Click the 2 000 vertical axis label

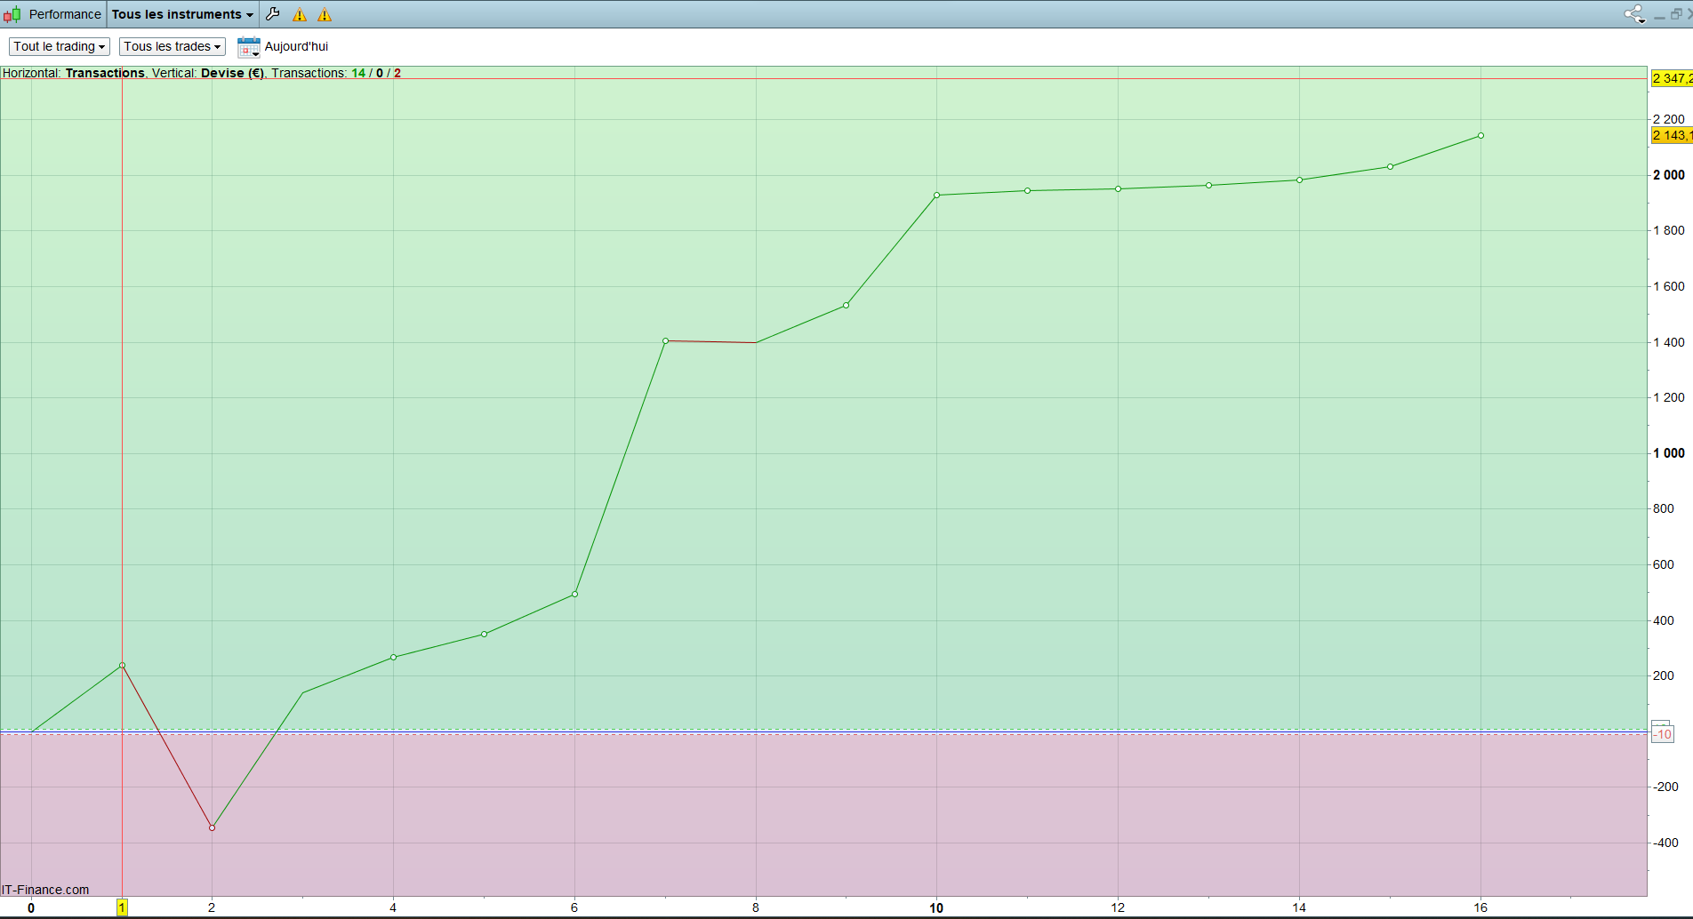tap(1669, 175)
